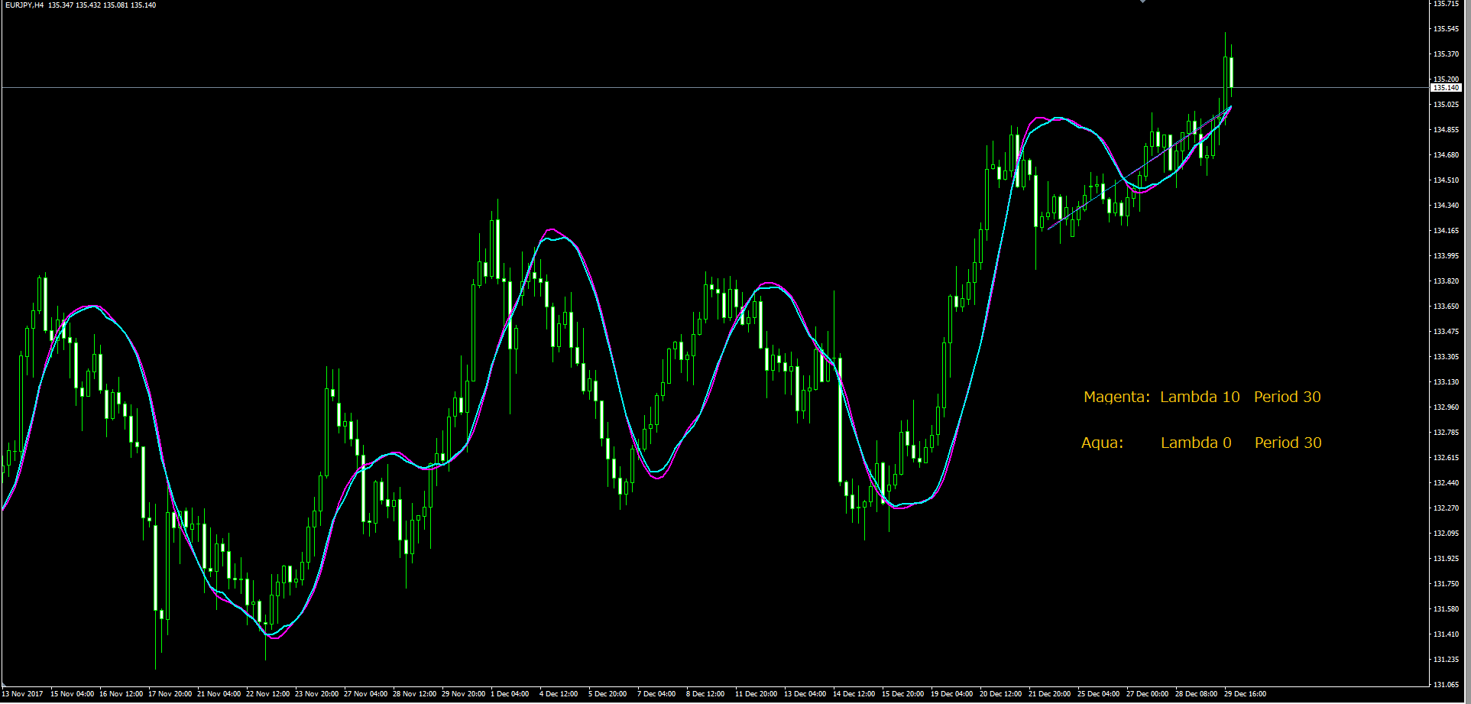Click the 22 Nov 12:00 time axis label

[267, 694]
